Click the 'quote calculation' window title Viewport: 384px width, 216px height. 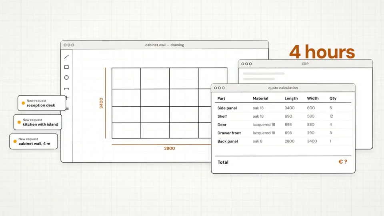[x=283, y=88]
